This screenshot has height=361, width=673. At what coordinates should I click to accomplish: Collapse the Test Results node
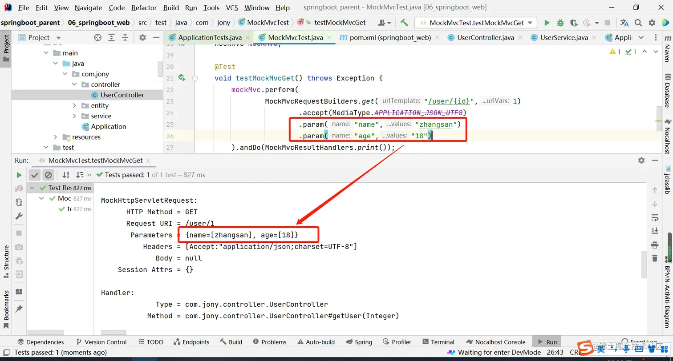(32, 188)
